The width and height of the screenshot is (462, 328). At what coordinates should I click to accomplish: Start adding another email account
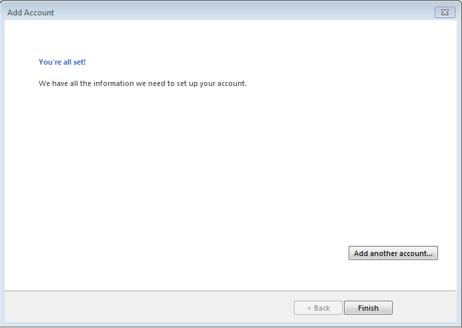[x=393, y=253]
